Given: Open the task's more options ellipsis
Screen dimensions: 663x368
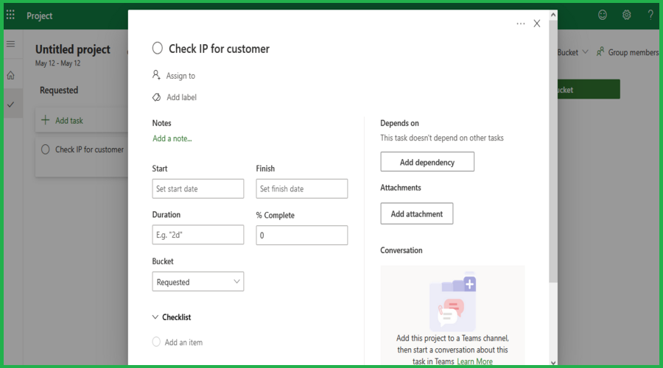Looking at the screenshot, I should [521, 24].
